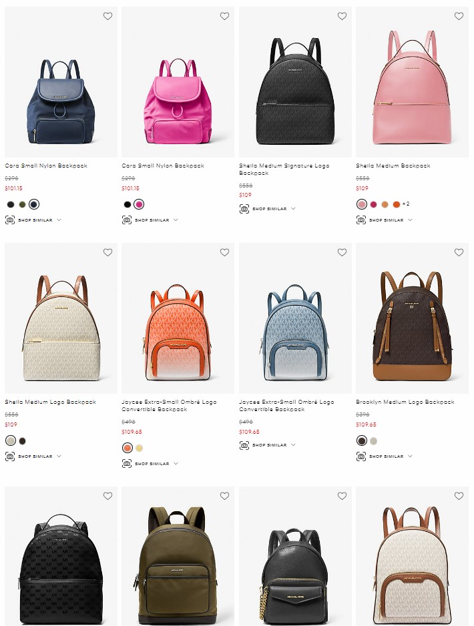Wishlist the orange Jaycee Ombré Backpack
Screen dimensions: 474x626
coord(225,252)
